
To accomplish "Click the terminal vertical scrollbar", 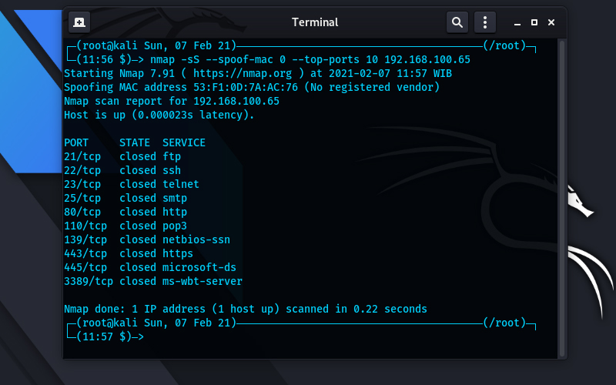I will 562,199.
